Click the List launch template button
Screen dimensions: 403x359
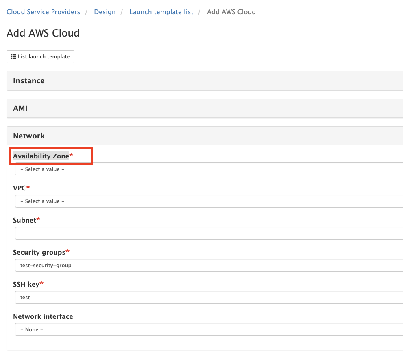[40, 56]
